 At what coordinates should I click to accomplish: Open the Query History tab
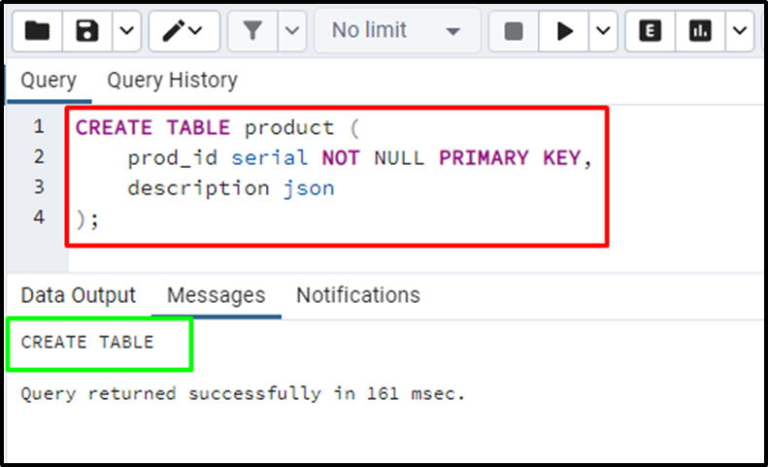pyautogui.click(x=173, y=81)
